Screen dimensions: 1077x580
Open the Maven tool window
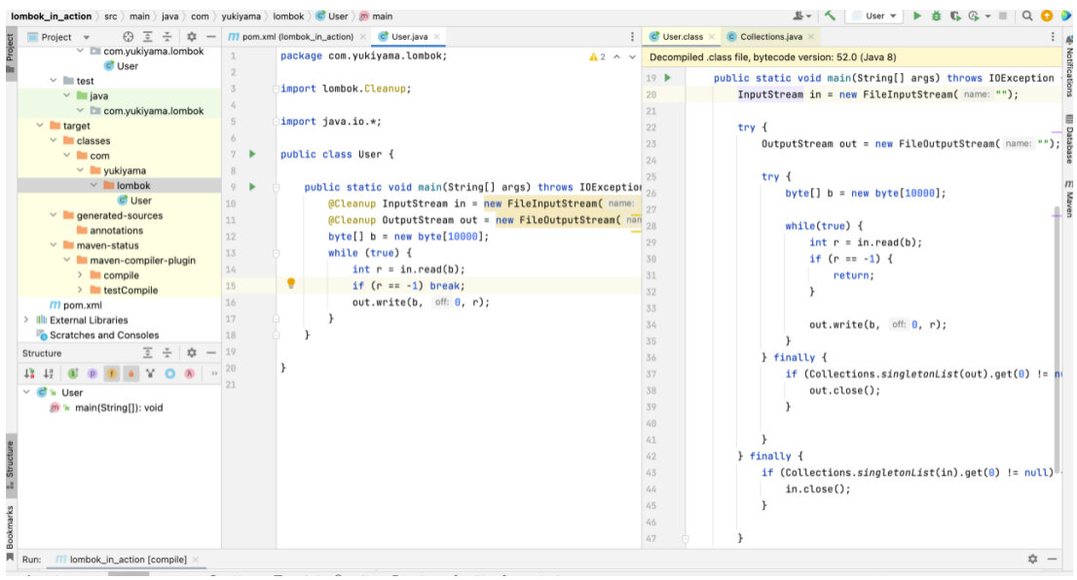pyautogui.click(x=1069, y=199)
